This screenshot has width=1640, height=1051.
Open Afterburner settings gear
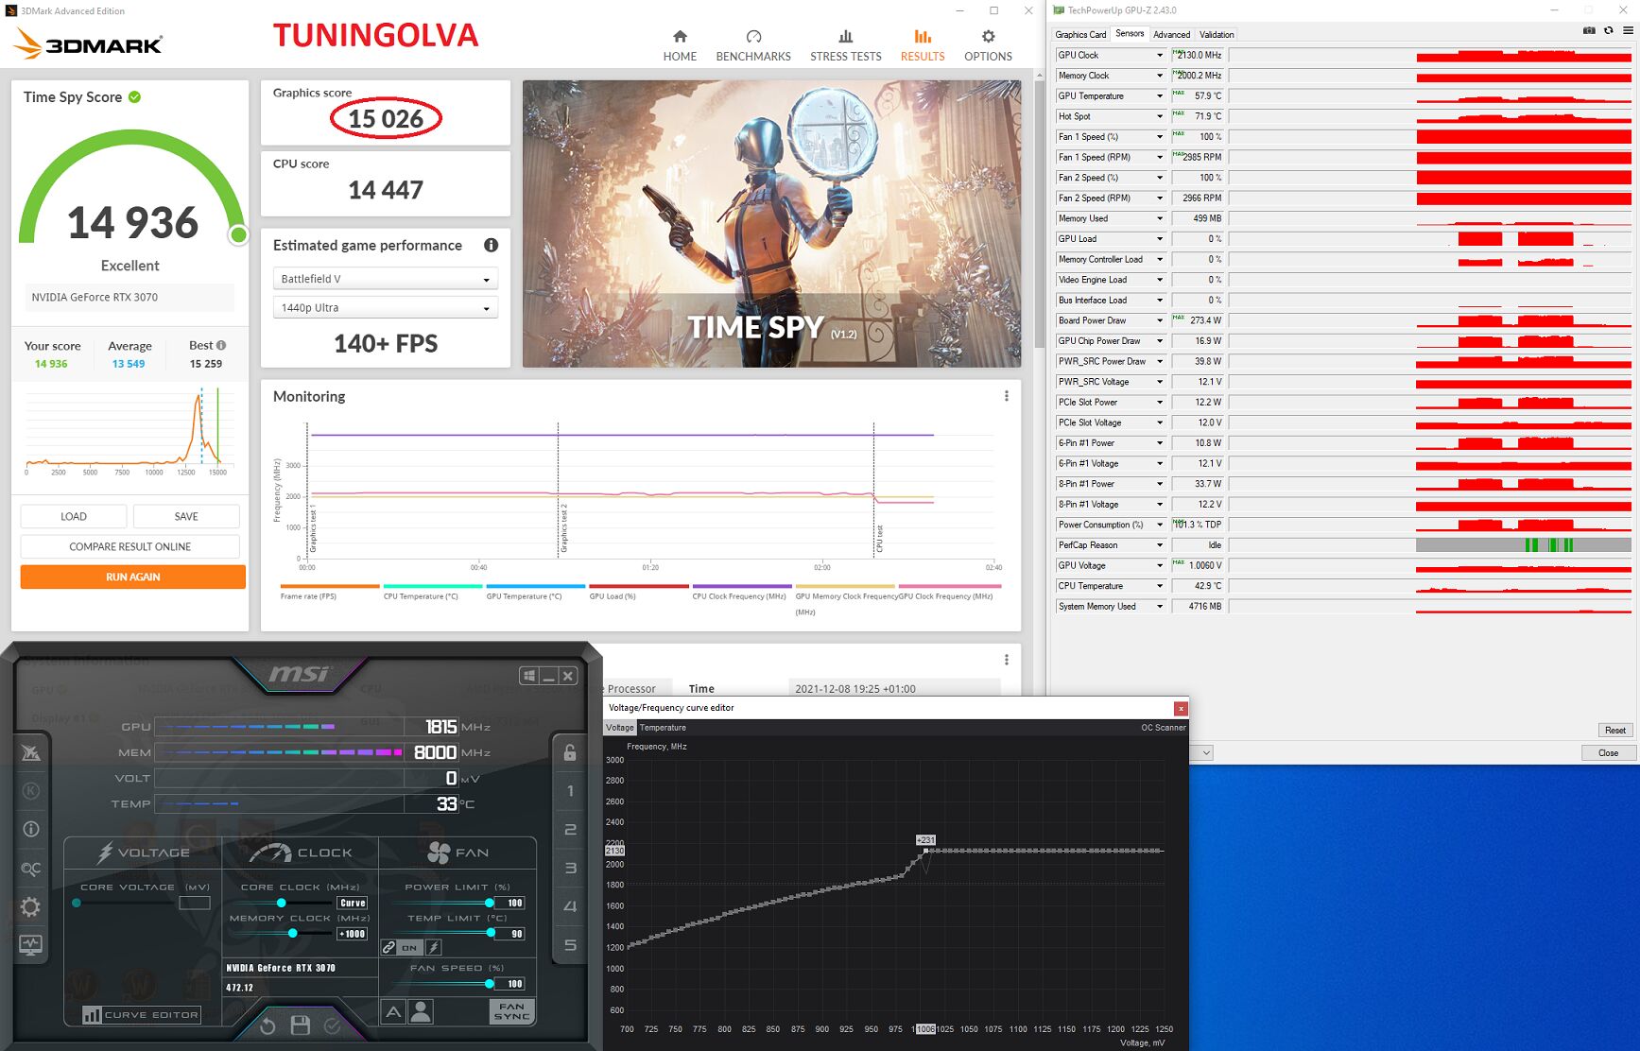point(30,907)
